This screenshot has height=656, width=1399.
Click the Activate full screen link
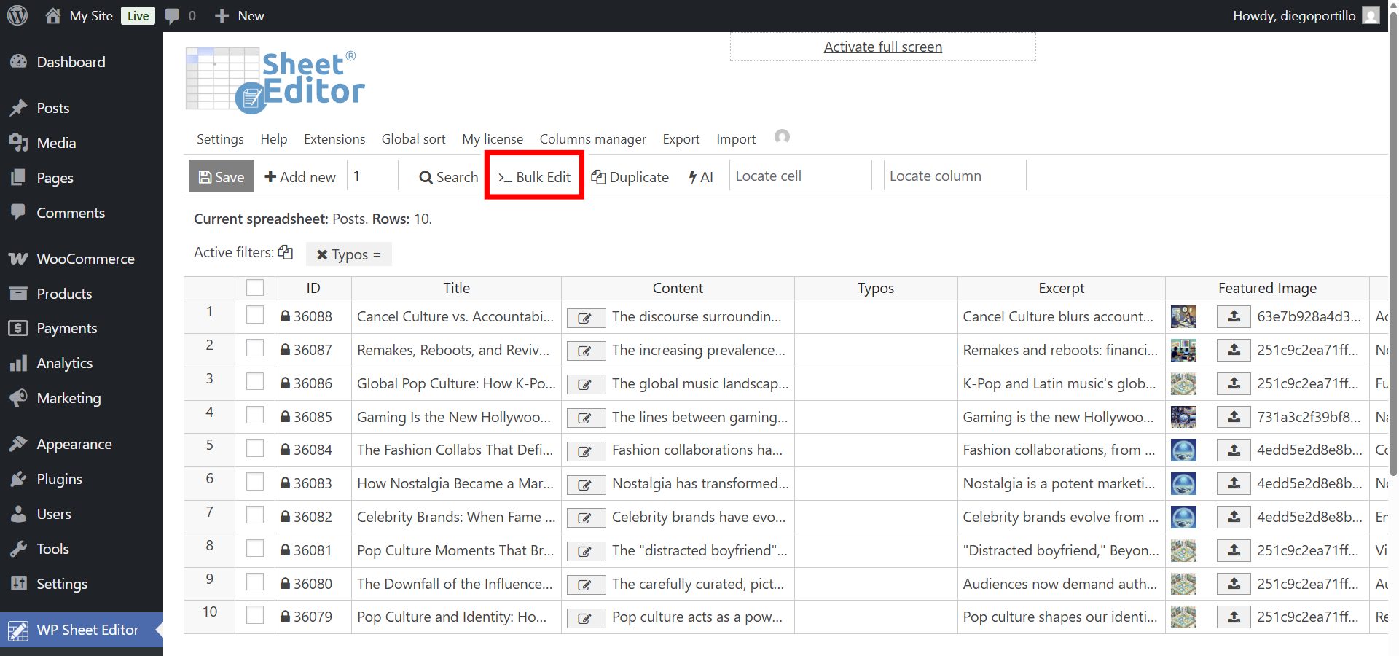[x=882, y=47]
